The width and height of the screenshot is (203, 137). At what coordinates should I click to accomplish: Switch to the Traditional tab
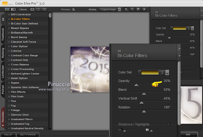(3, 34)
